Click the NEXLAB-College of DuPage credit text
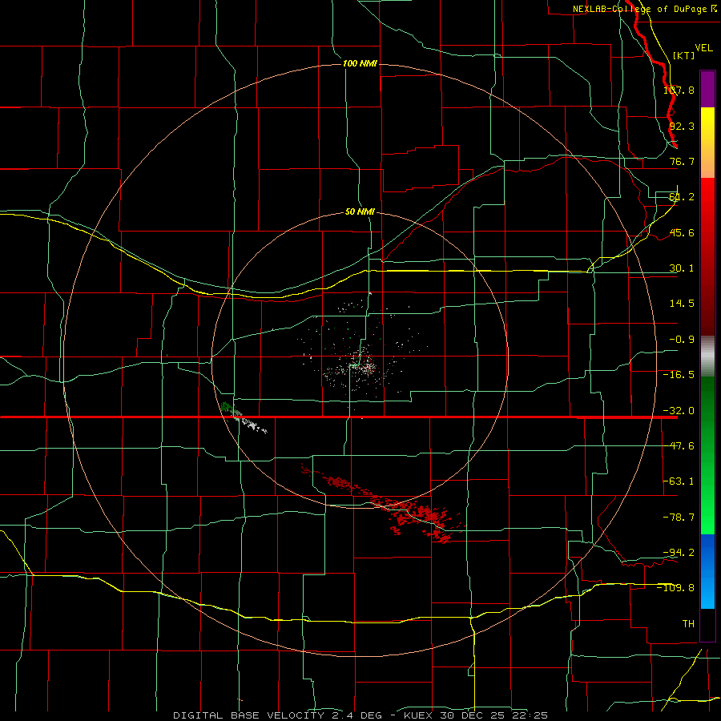 pyautogui.click(x=645, y=9)
